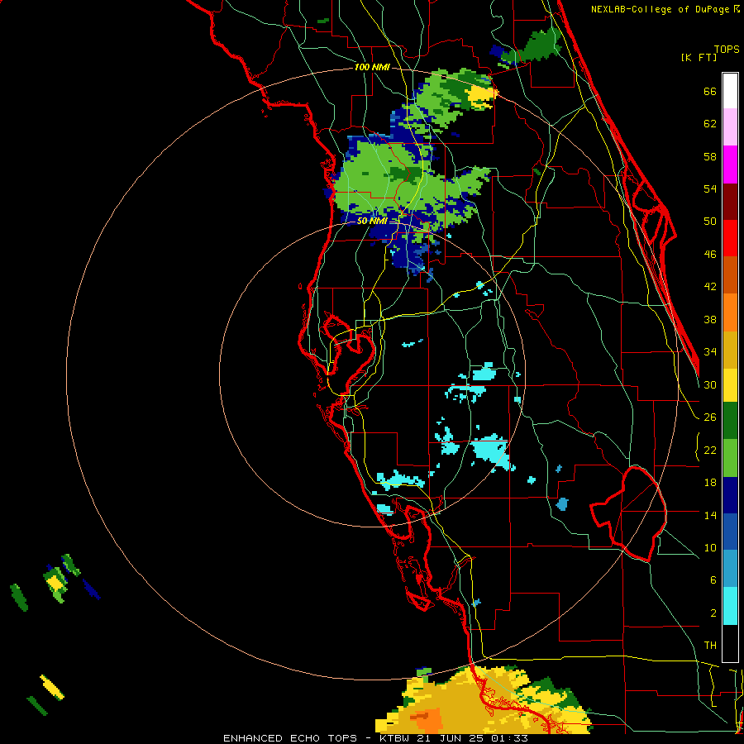This screenshot has width=744, height=744.
Task: Click the "46" legend value
Action: coord(710,255)
